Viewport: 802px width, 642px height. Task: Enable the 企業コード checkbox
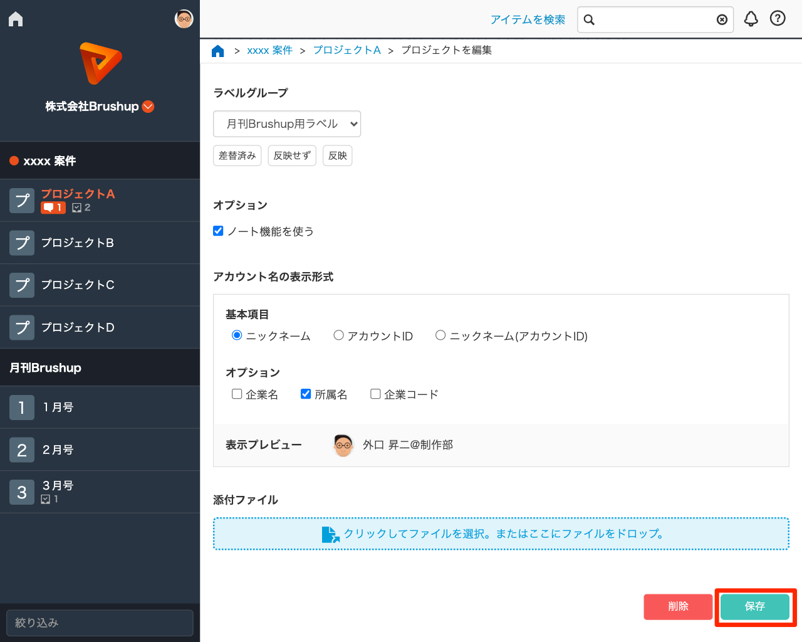coord(375,394)
